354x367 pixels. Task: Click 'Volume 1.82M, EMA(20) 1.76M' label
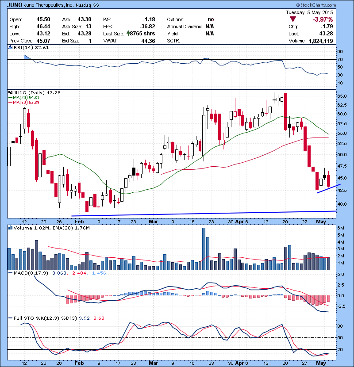(x=51, y=228)
